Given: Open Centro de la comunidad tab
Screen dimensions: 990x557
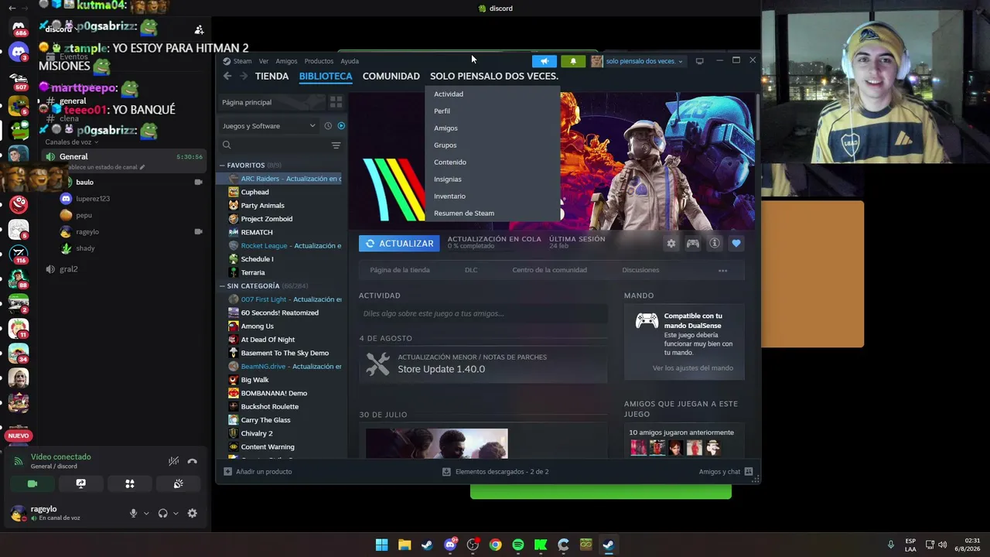Looking at the screenshot, I should [549, 270].
